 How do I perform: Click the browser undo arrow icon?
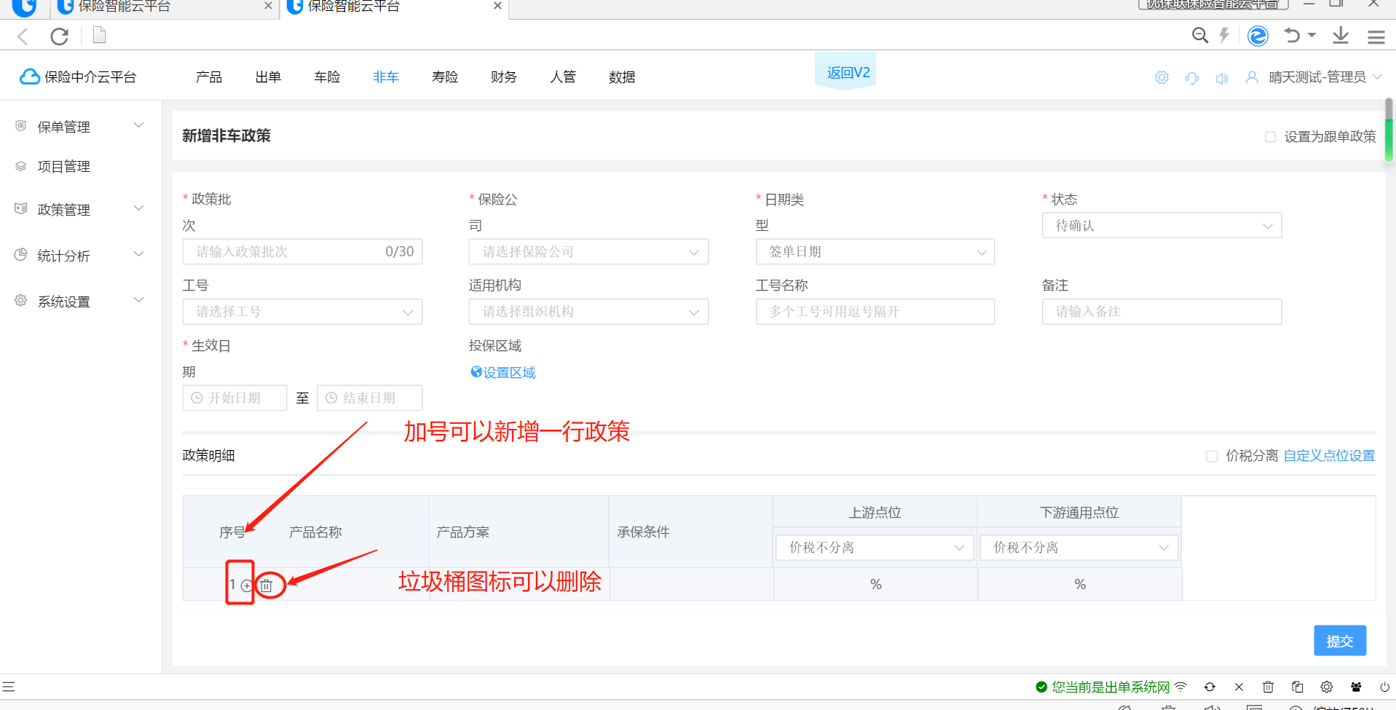coord(1292,35)
